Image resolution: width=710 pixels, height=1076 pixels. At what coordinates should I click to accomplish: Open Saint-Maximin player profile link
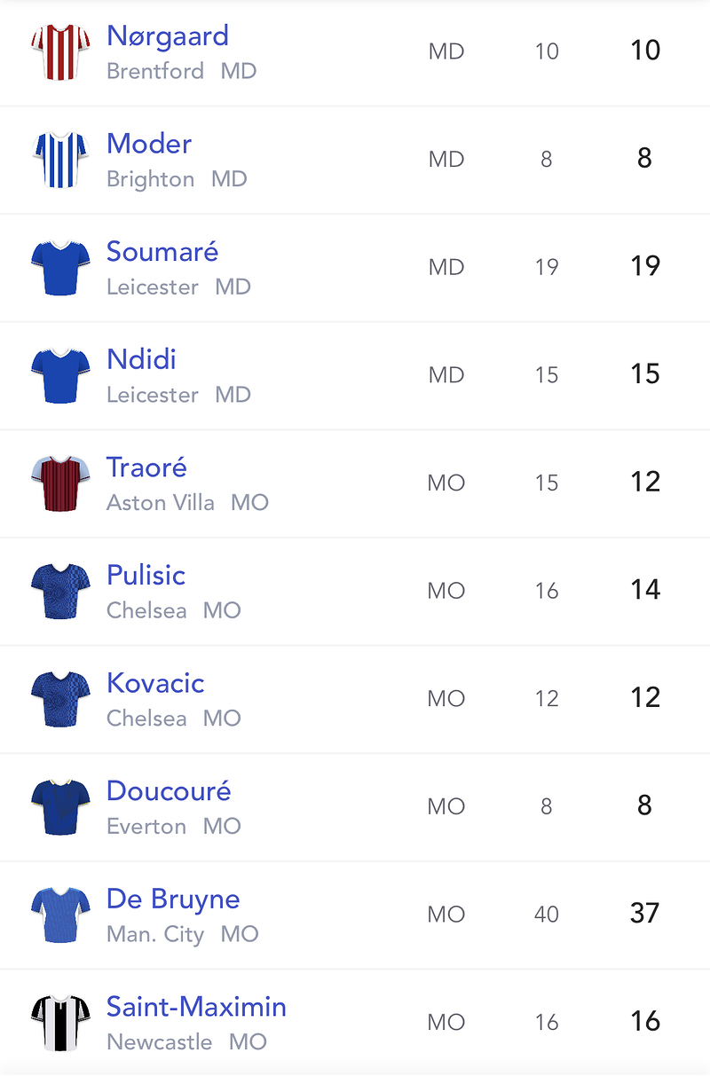pyautogui.click(x=196, y=1007)
